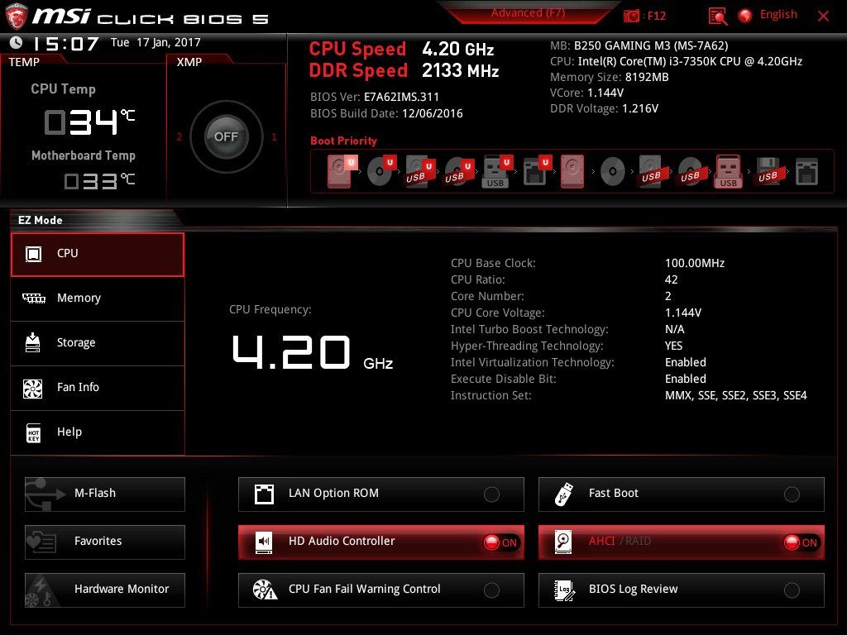
Task: Select the UEFI CD/DVD boot device icon
Action: [380, 171]
